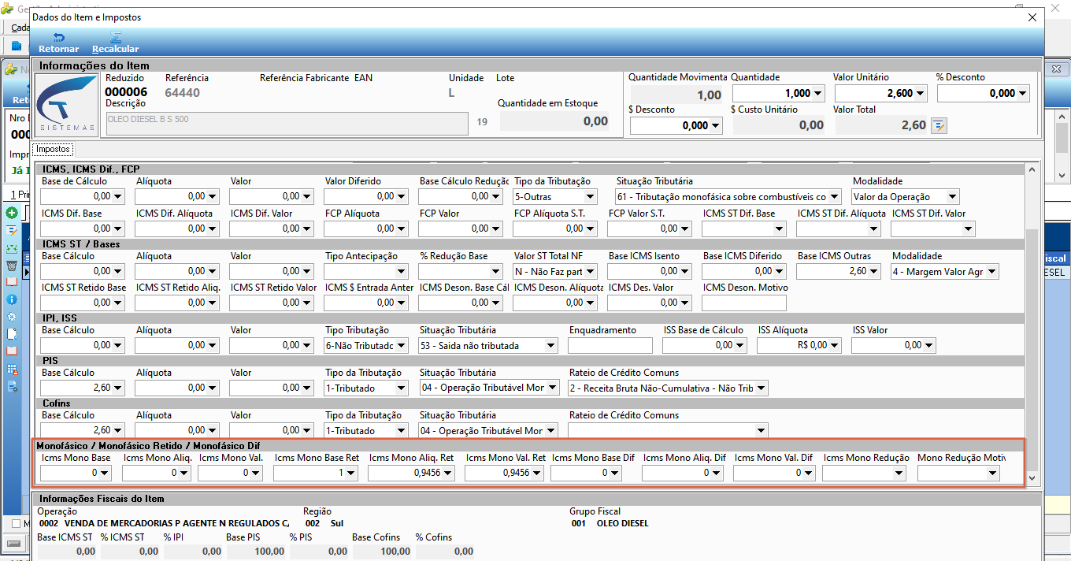This screenshot has width=1071, height=561.
Task: Click the grid table icon in left sidebar
Action: coord(12,369)
